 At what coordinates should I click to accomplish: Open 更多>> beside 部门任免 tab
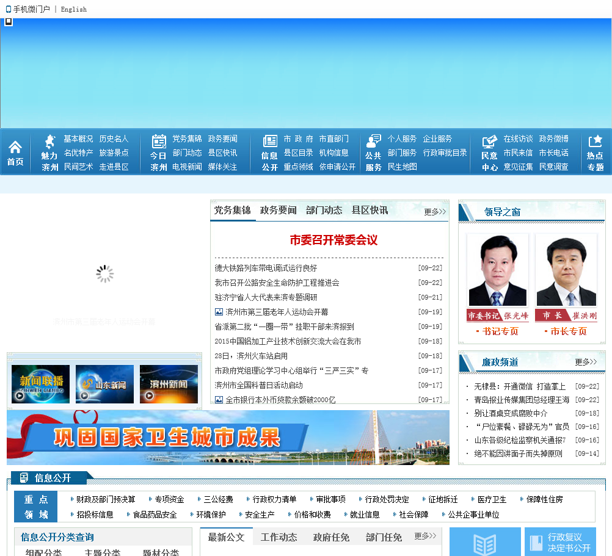click(x=426, y=536)
